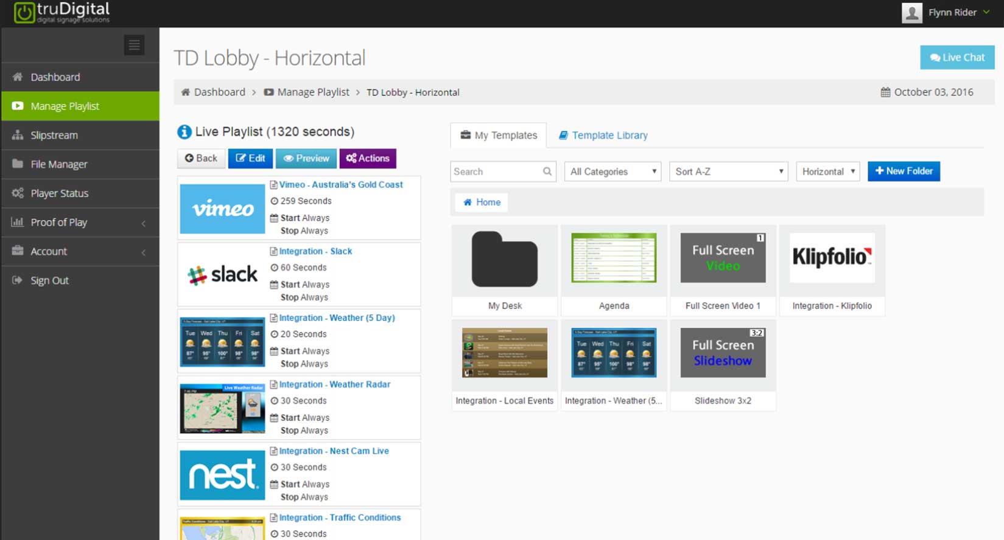Click the blue Edit button
Viewport: 1004px width, 540px height.
[250, 158]
